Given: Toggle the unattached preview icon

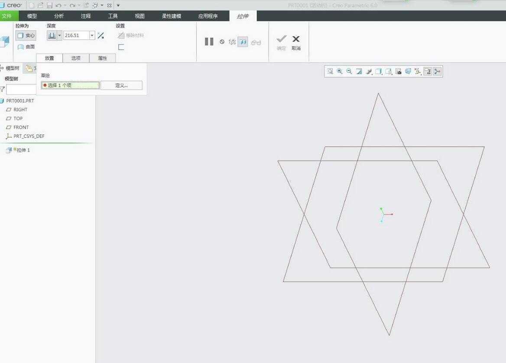Looking at the screenshot, I should coord(232,42).
